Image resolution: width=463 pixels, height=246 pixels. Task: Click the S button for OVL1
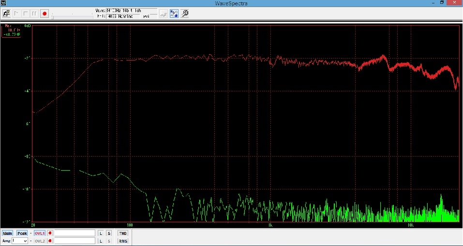109,233
